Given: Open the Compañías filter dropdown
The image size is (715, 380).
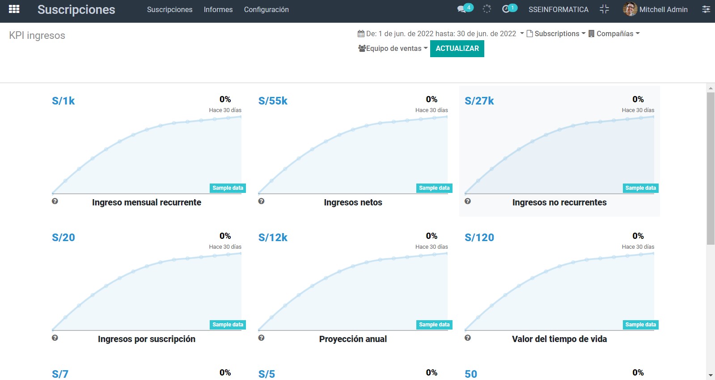Looking at the screenshot, I should pos(614,33).
